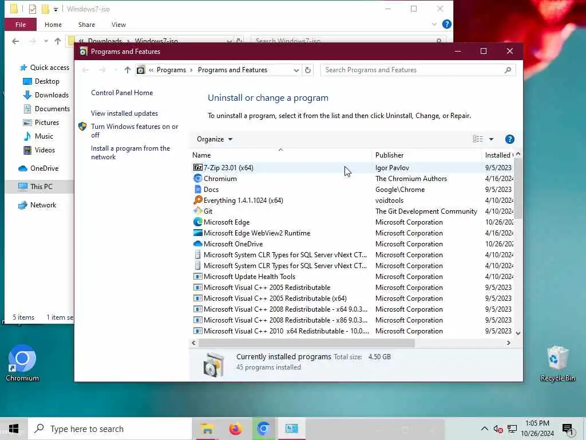Launch Firefox from the taskbar
Image resolution: width=586 pixels, height=440 pixels.
235,429
